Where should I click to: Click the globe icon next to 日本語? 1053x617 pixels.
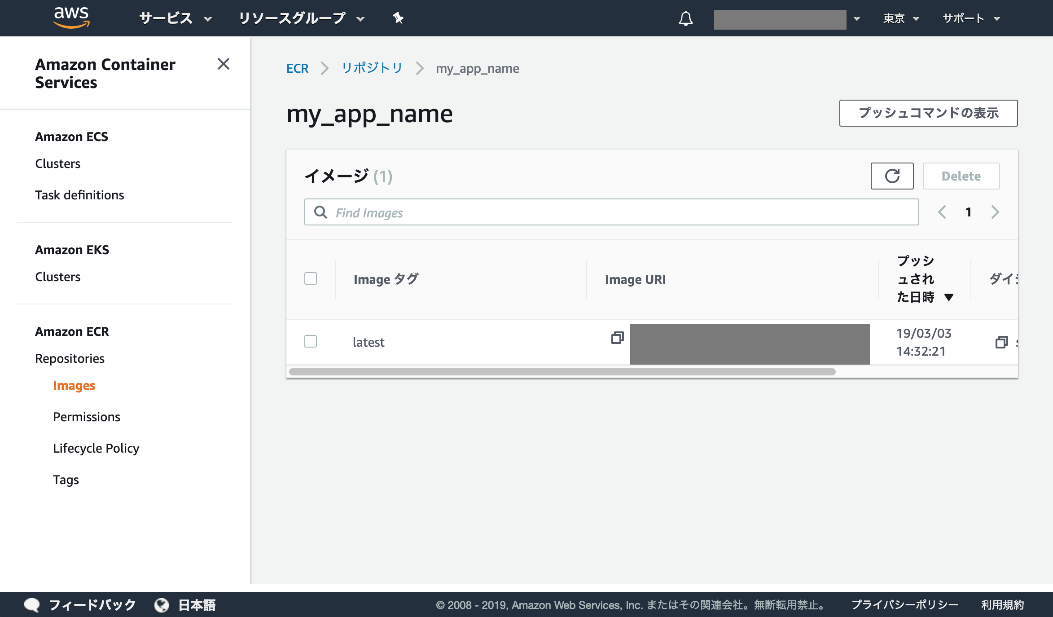[x=161, y=604]
